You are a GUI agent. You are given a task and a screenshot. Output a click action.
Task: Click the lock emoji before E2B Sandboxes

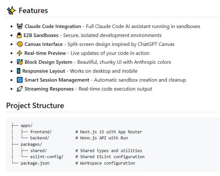coord(19,35)
